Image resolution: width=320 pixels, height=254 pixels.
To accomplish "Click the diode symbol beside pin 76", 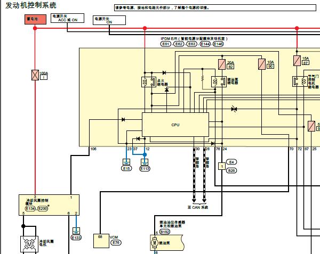I will (213, 144).
